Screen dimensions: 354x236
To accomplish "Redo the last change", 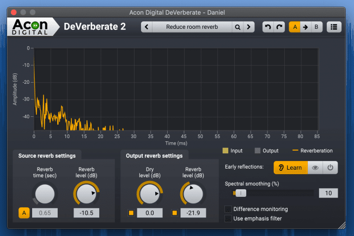I will 279,27.
